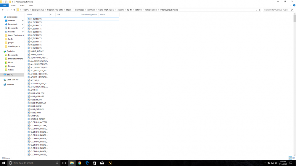Image resolution: width=296 pixels, height=166 pixels.
Task: Jump to Local Disk (C:) breadcrumb
Action: (x=38, y=10)
